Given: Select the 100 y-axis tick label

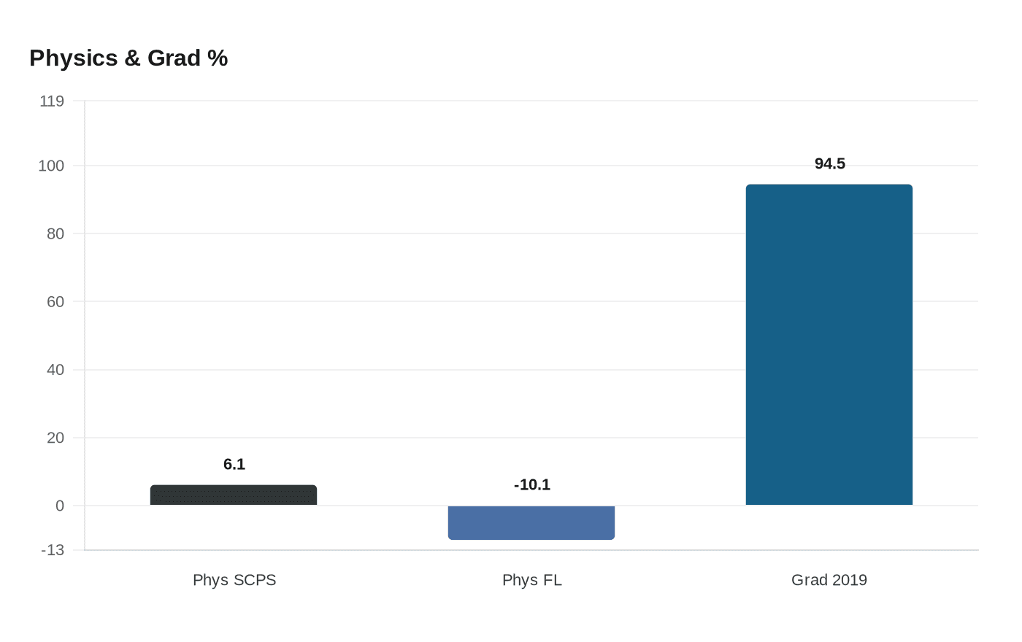Looking at the screenshot, I should tap(51, 166).
